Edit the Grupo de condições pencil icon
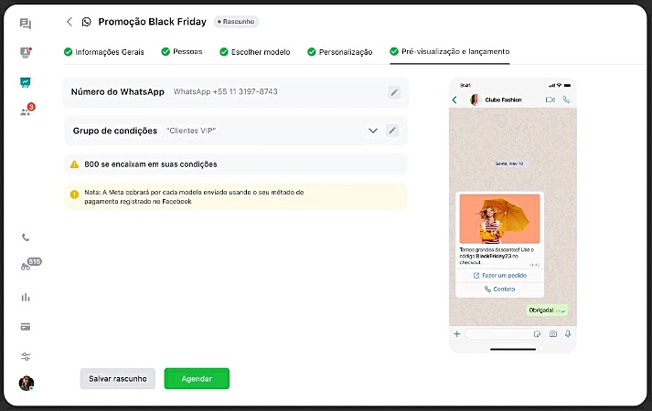Screen dimensions: 652x411 392,131
